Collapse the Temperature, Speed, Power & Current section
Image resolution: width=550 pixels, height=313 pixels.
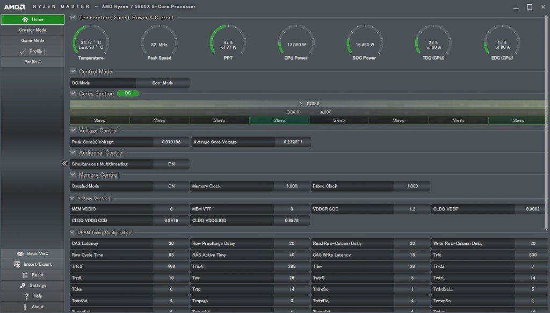[x=73, y=17]
